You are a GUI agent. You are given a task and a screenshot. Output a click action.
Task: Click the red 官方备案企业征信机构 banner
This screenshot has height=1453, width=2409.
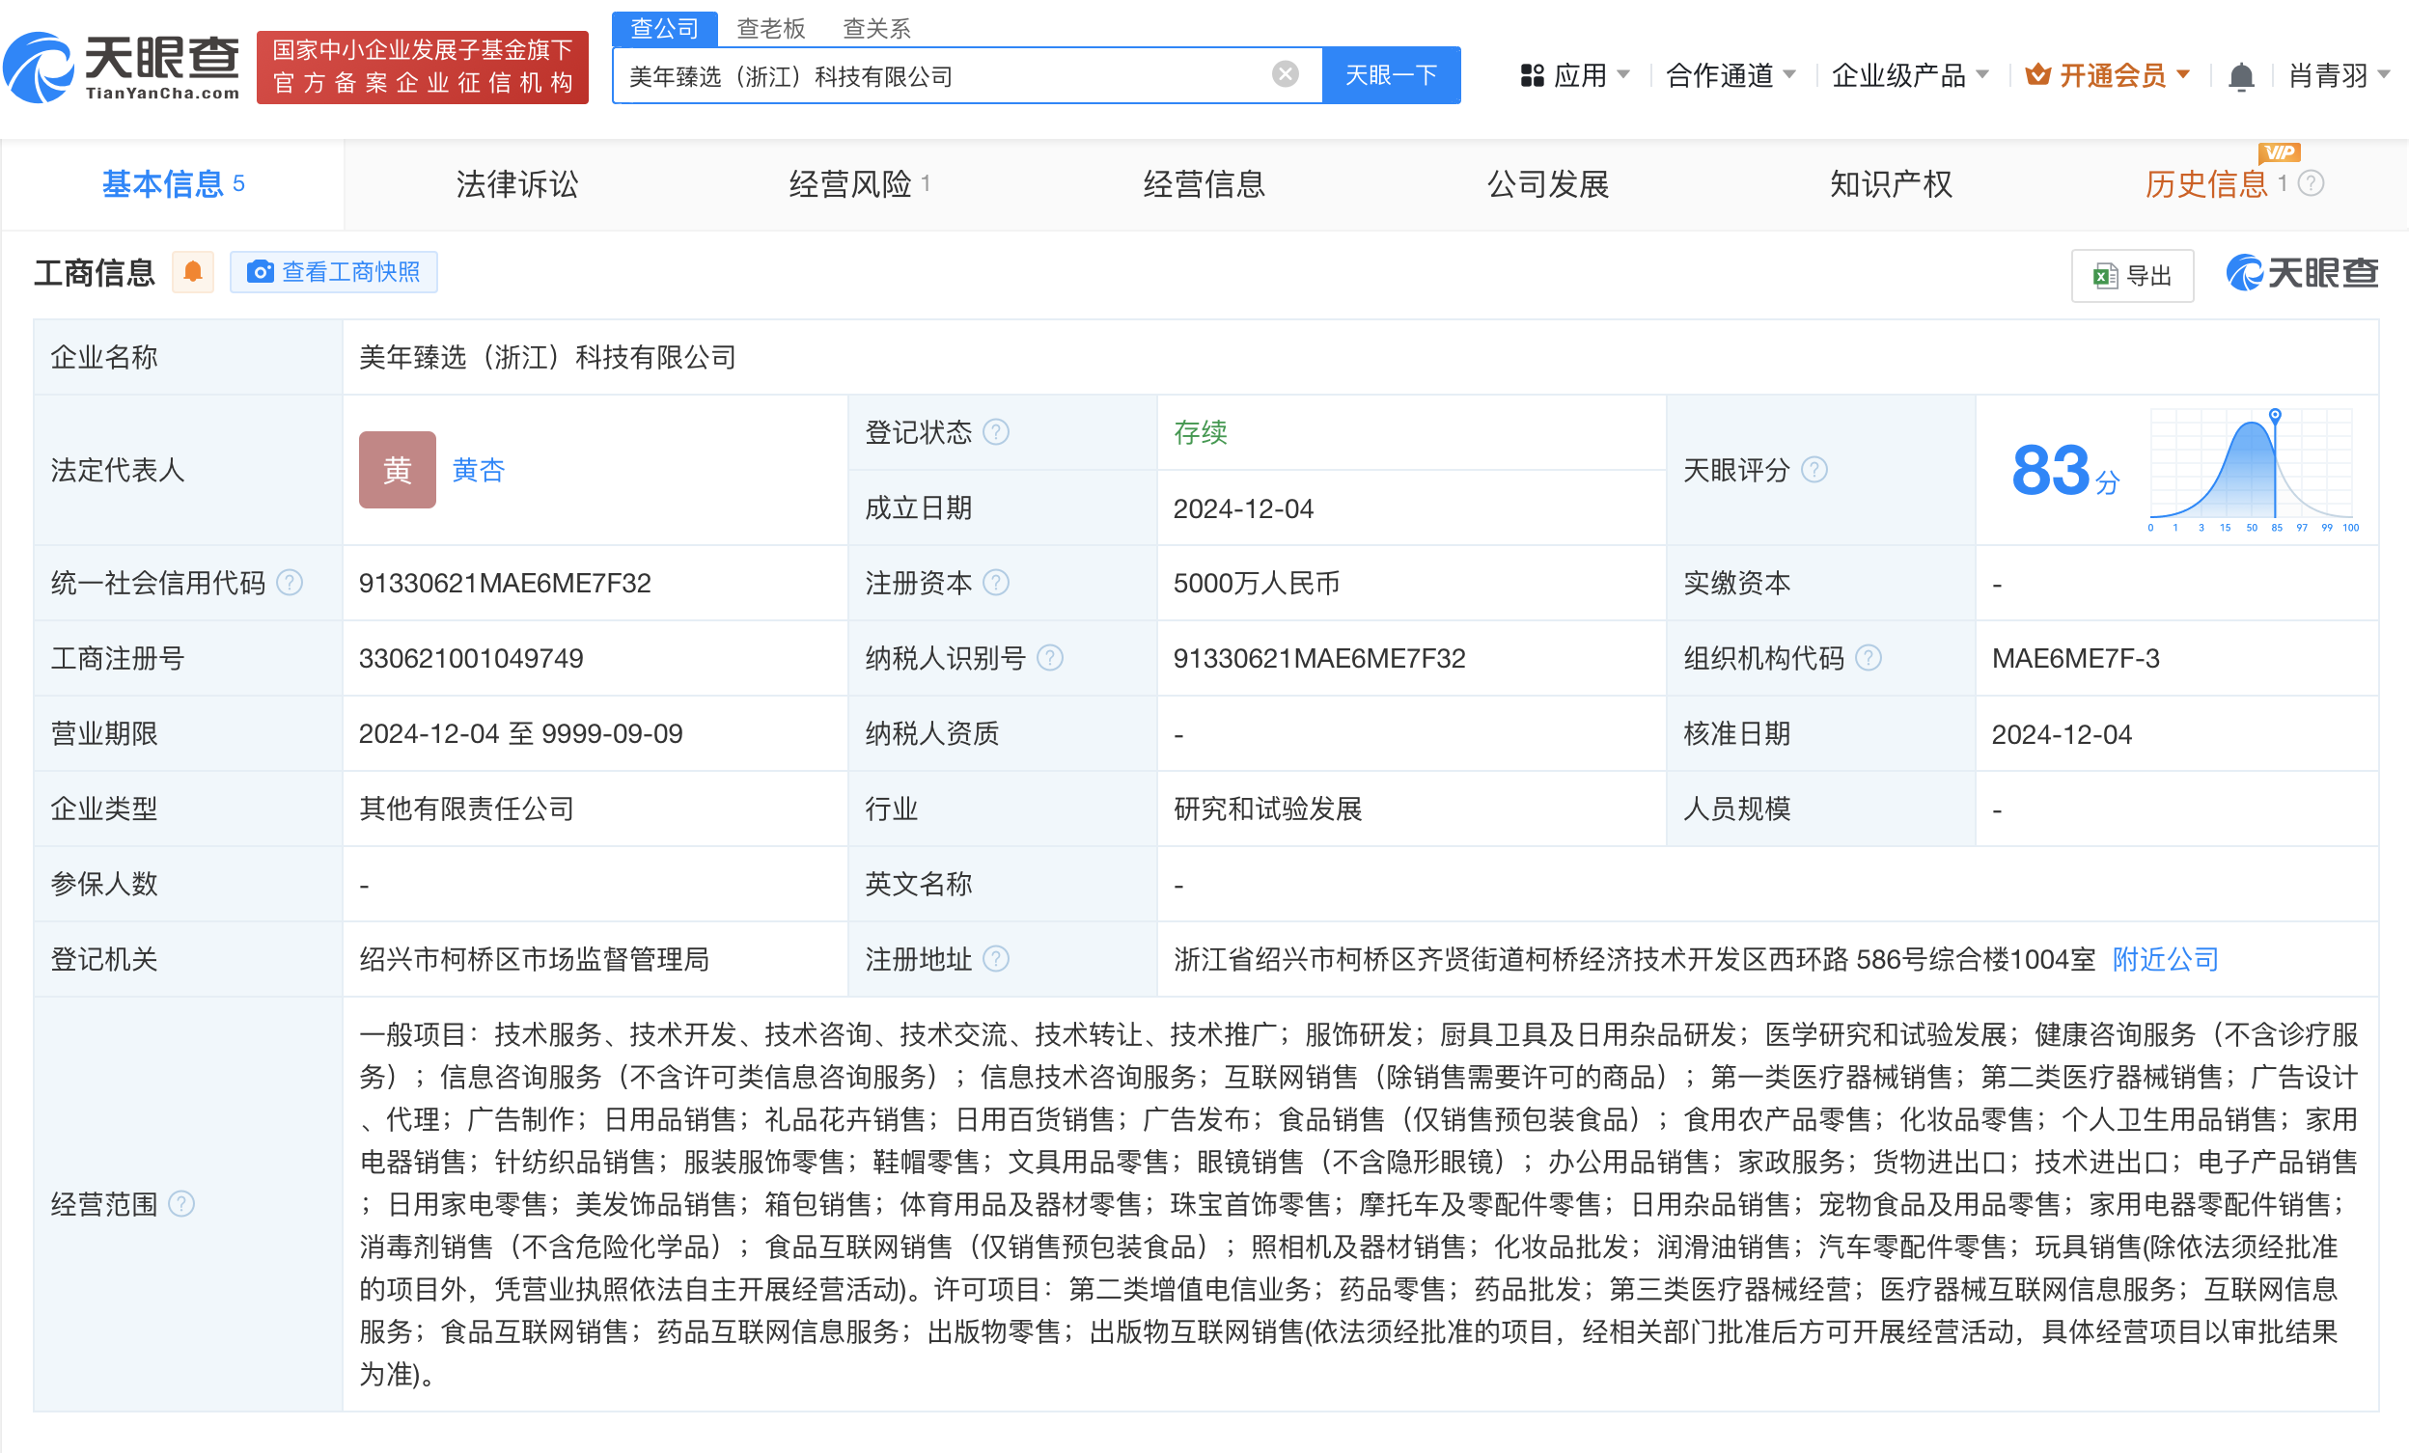(423, 67)
